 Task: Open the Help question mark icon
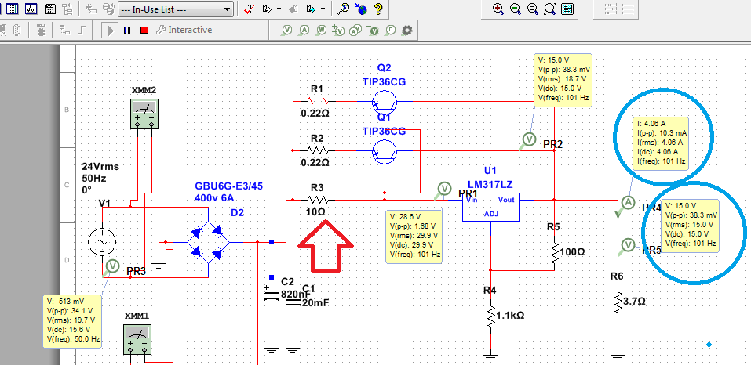[x=379, y=9]
